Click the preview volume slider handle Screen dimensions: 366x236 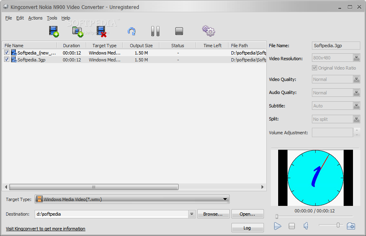(x=338, y=225)
